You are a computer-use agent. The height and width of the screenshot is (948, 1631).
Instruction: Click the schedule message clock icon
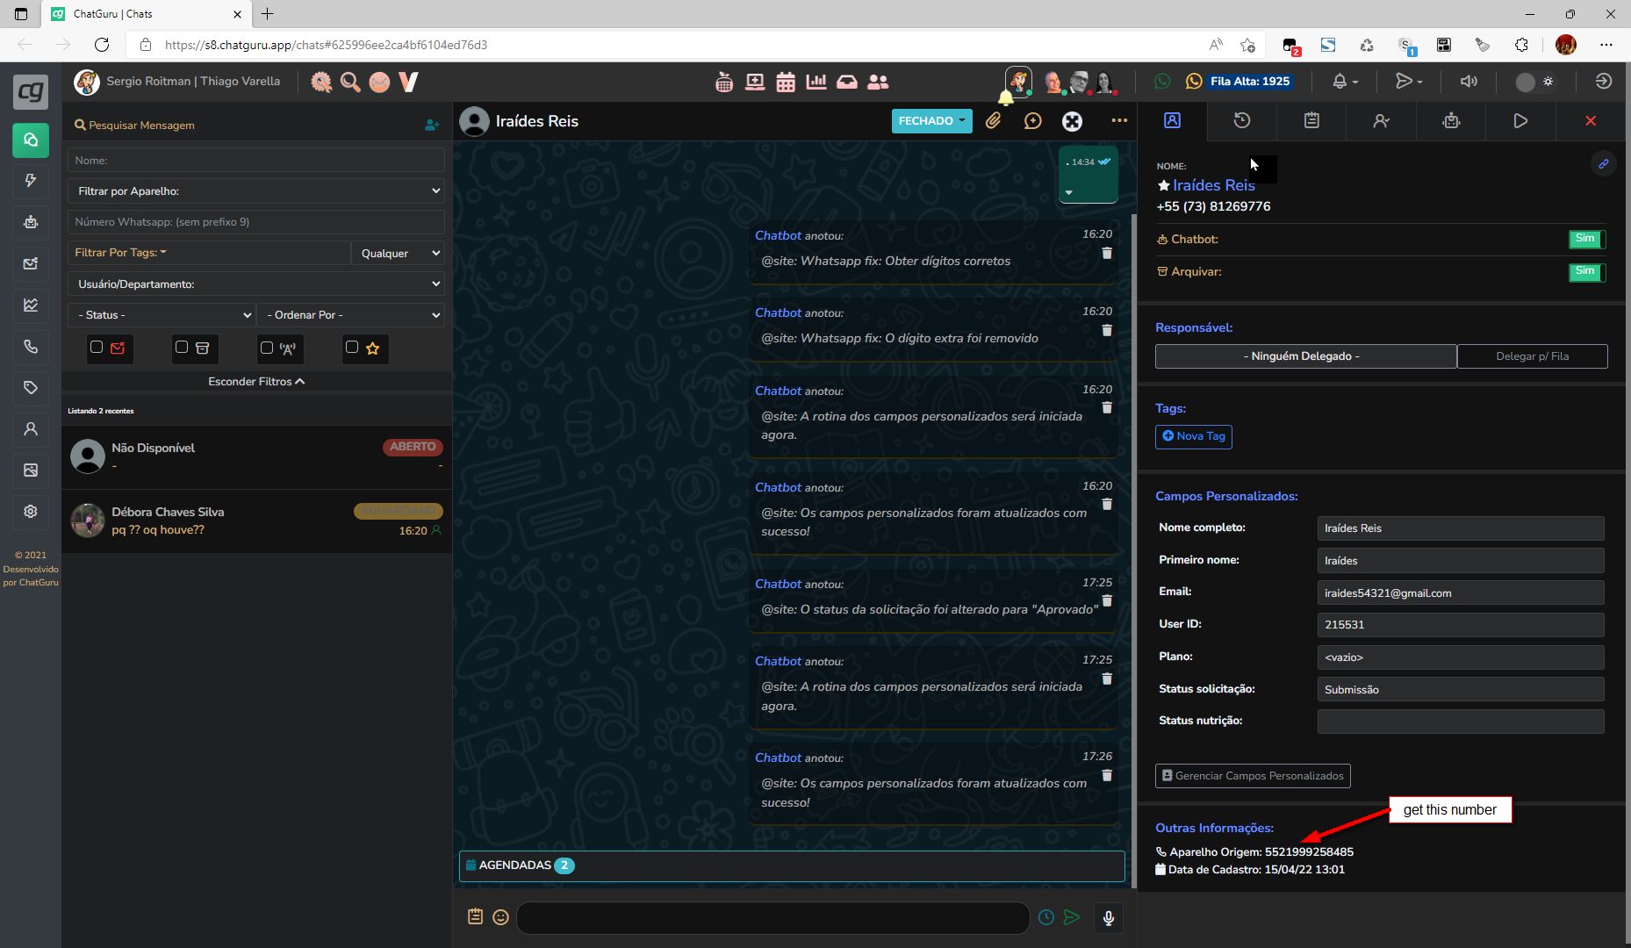1046,917
